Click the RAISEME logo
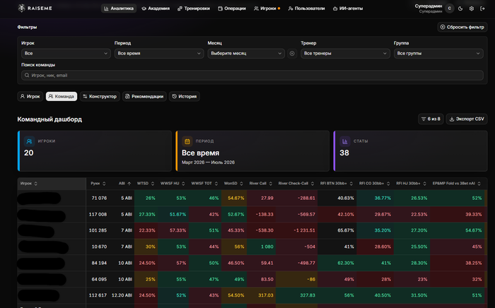The height and width of the screenshot is (308, 495). (x=35, y=8)
